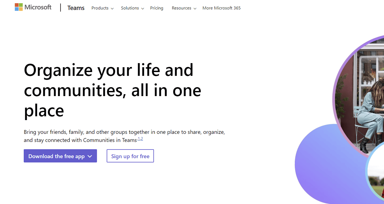Expand the chevron beside Solutions
Viewport: 384px width, 204px height.
[x=143, y=9]
